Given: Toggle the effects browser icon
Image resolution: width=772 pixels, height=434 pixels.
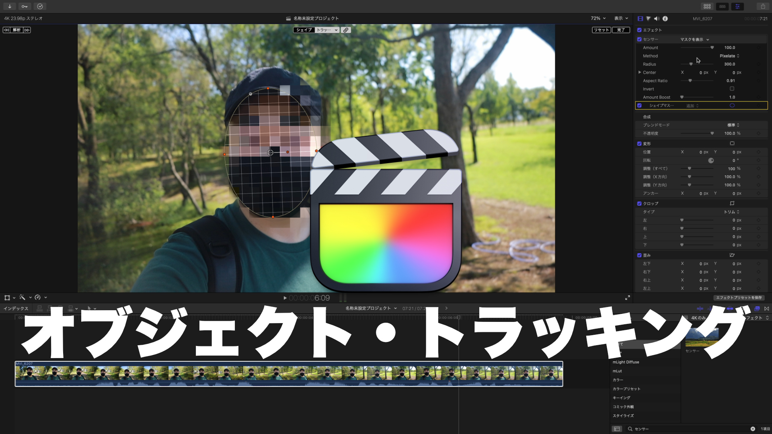Looking at the screenshot, I should (757, 309).
